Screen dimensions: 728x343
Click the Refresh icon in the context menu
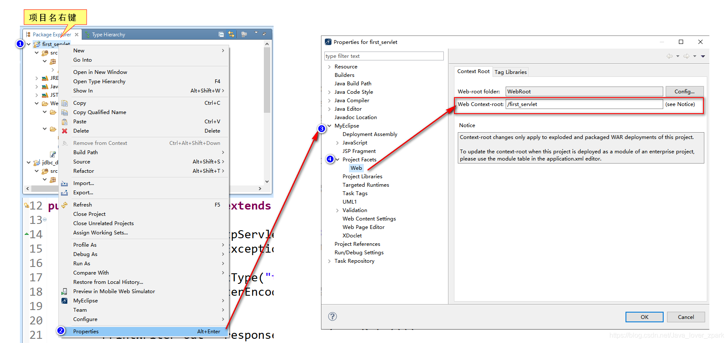[x=64, y=205]
